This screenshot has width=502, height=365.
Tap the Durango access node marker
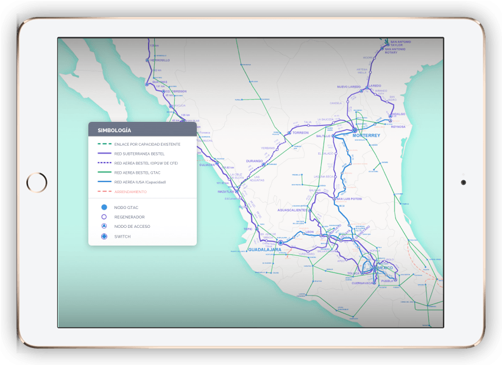point(264,165)
